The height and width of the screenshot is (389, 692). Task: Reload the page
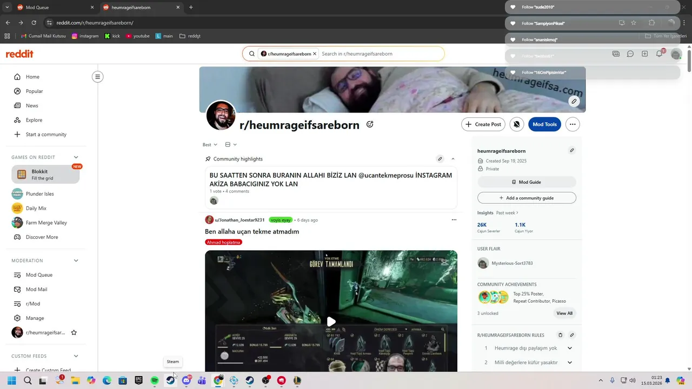[34, 23]
